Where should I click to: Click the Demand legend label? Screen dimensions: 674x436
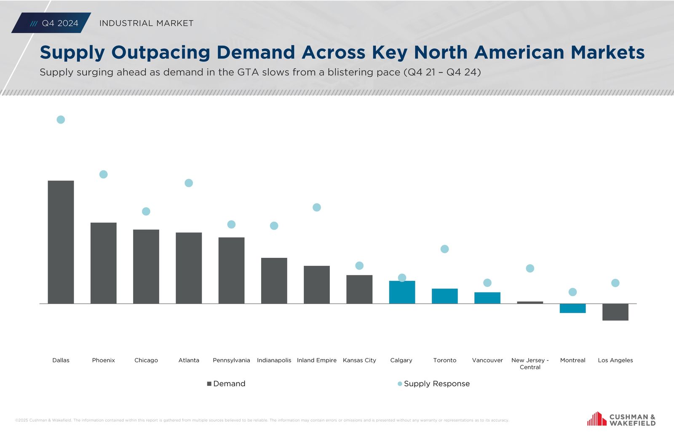(x=229, y=384)
